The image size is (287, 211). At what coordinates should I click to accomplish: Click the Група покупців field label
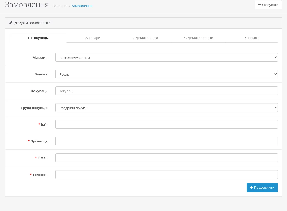[34, 108]
